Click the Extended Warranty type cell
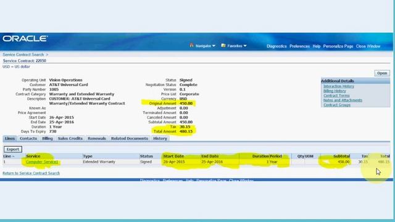 (x=99, y=162)
